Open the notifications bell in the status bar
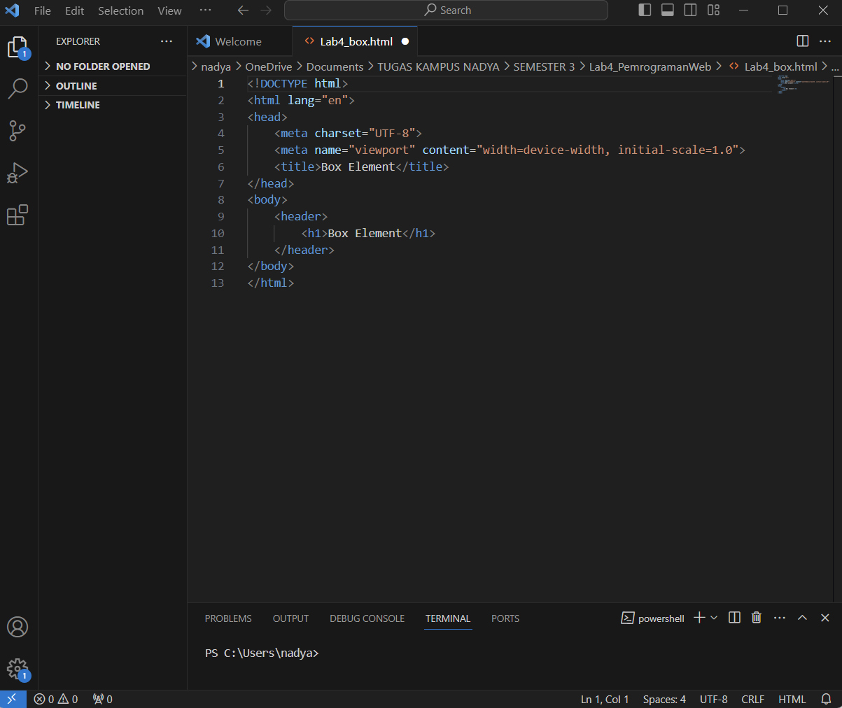This screenshot has width=842, height=708. point(826,699)
